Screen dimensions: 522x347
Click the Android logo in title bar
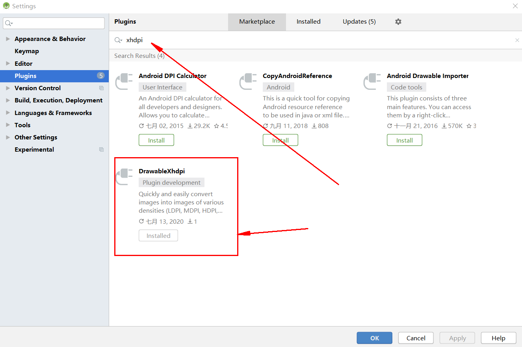(6, 6)
